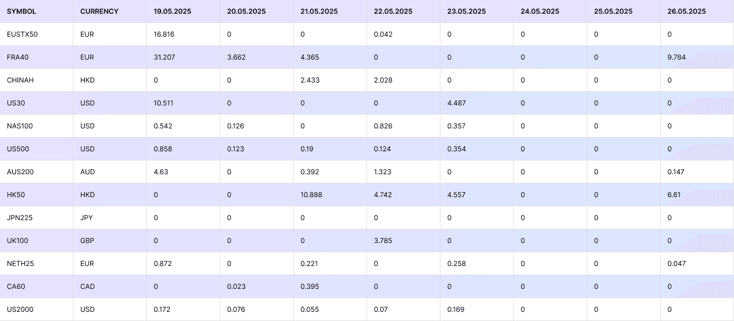
Task: Select the value 31.207 for FRA40
Action: coord(165,57)
